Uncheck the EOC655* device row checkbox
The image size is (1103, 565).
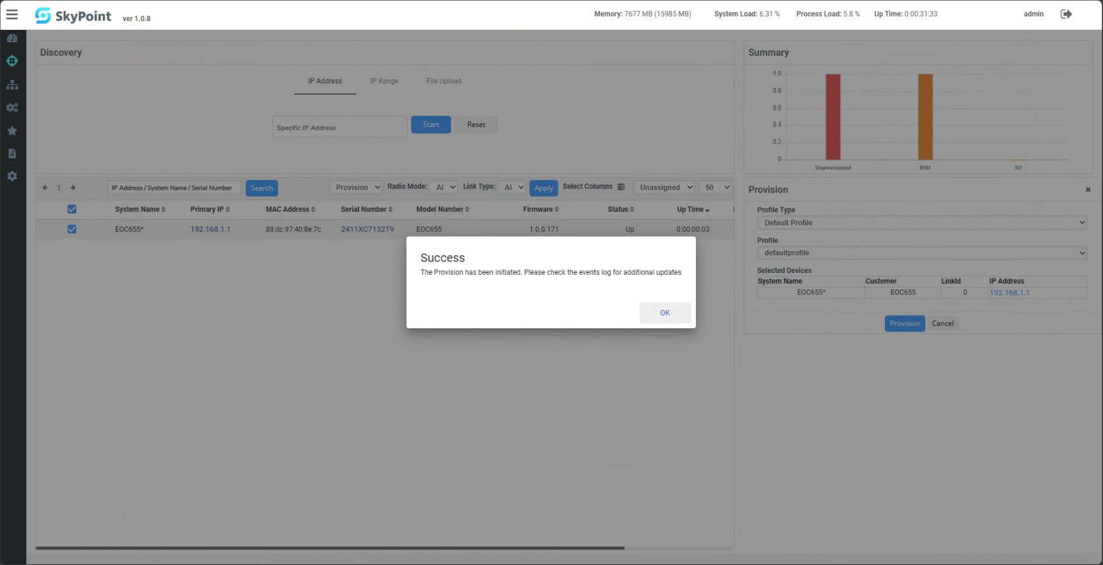click(x=72, y=229)
